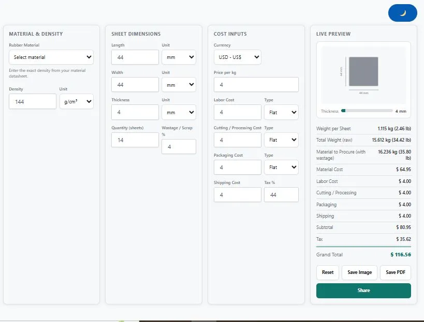Open the Labor Cost Type dropdown
Viewport: 424px width, 322px height.
tap(281, 112)
